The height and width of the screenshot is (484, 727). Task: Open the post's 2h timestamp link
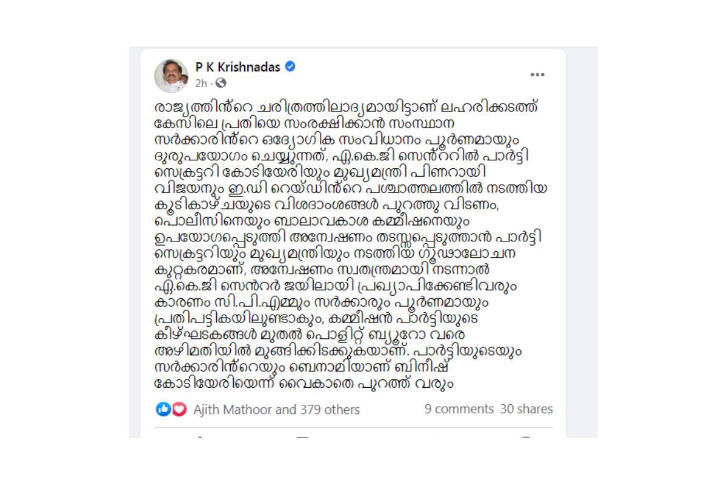(x=201, y=82)
